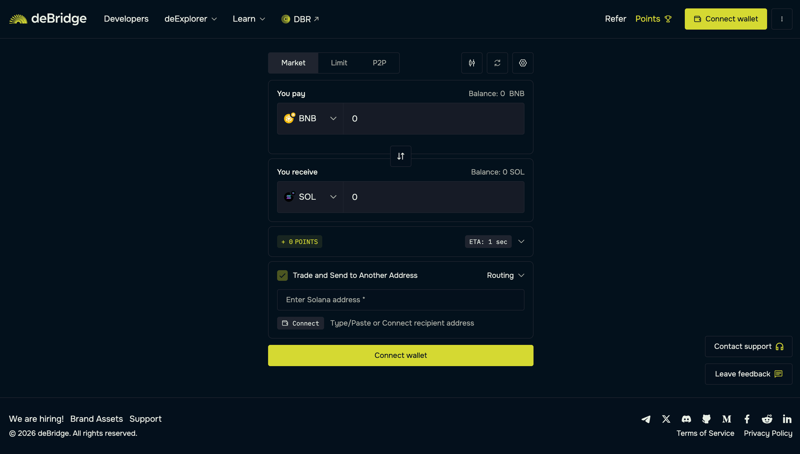Screen dimensions: 800x454
Task: Open deBridge's Medium page from the footer
Action: click(x=726, y=419)
